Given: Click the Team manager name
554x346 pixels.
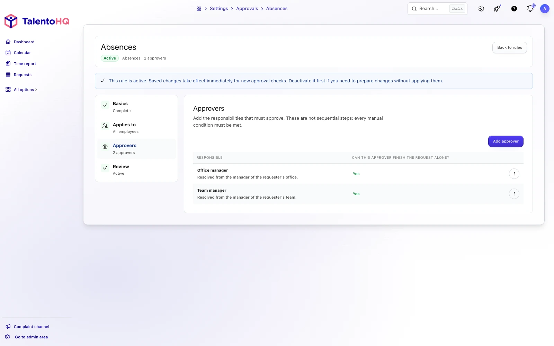Looking at the screenshot, I should click(212, 190).
